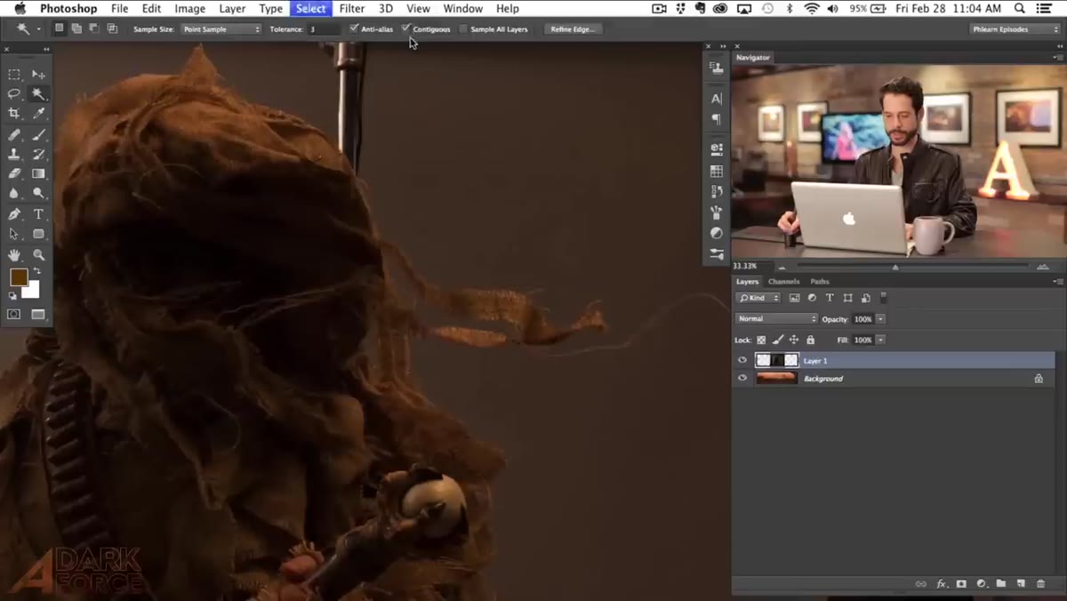The height and width of the screenshot is (601, 1067).
Task: Open the tool preset picker arrow
Action: (38, 29)
